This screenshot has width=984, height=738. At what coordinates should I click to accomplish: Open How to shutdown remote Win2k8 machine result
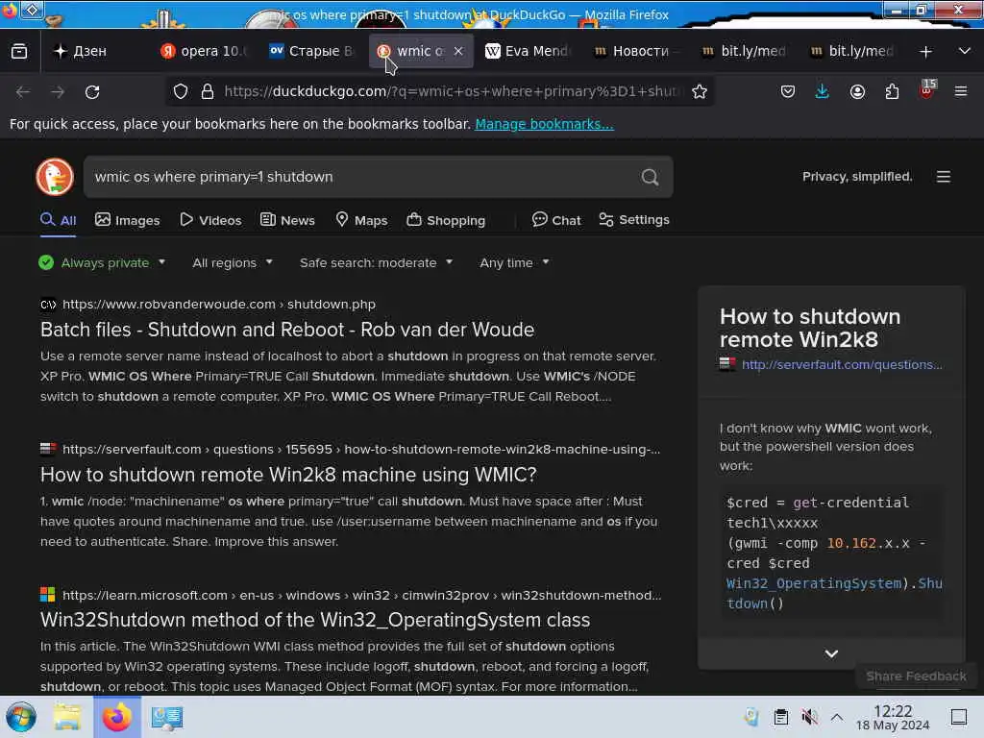[288, 475]
